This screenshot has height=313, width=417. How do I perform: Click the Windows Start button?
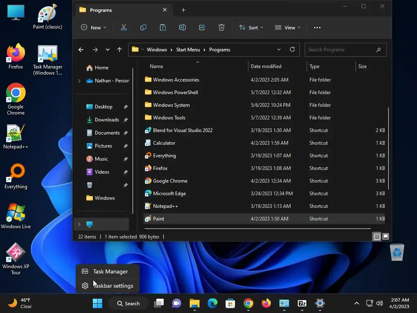tap(97, 303)
